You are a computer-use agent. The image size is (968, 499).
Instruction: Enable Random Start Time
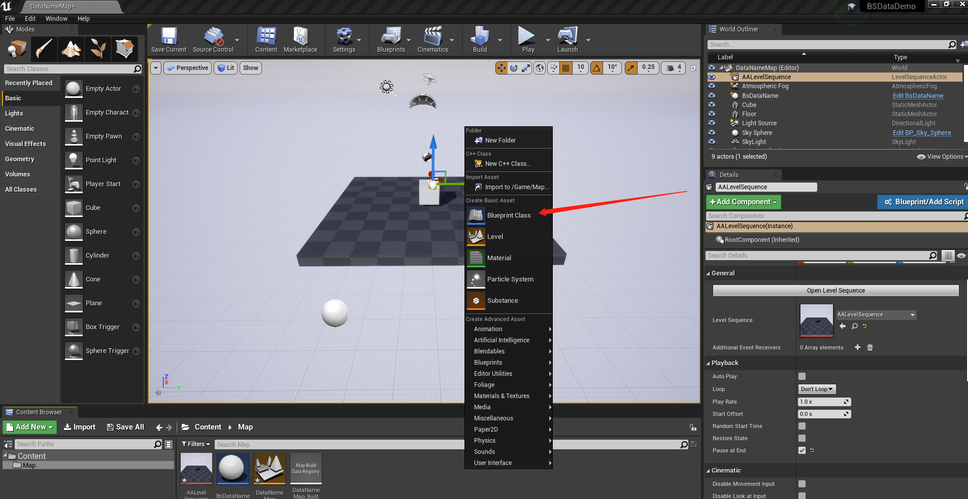pos(802,426)
